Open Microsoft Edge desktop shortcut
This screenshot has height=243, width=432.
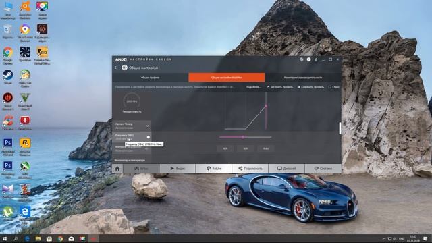(25, 215)
